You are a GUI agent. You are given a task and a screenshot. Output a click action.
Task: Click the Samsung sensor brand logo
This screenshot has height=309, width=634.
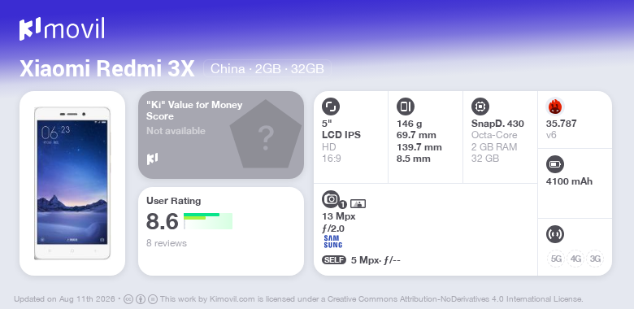333,242
